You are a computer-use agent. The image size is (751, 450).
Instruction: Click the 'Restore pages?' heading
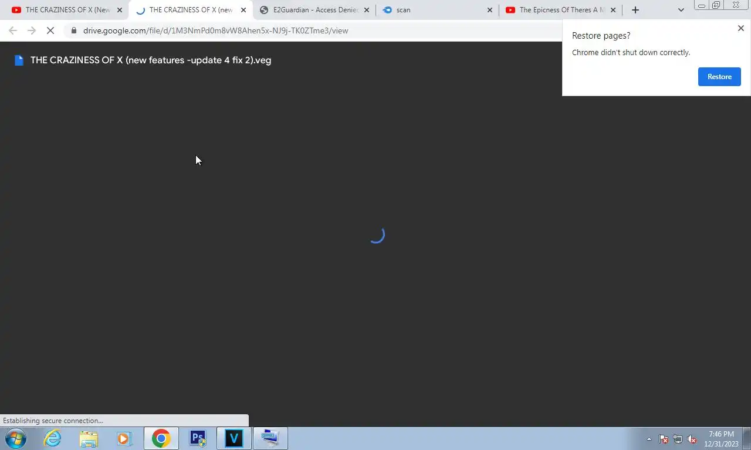(x=601, y=36)
